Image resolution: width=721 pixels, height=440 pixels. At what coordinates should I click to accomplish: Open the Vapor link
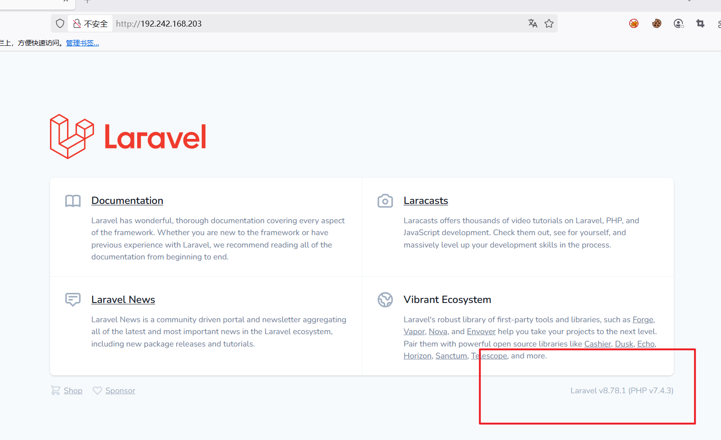[x=414, y=331]
